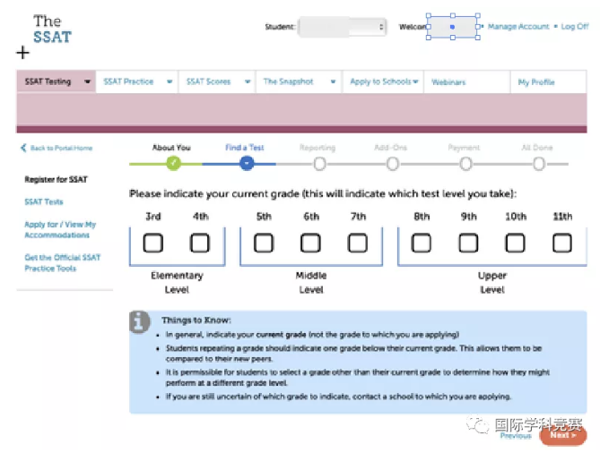Screen dimensions: 600x461
Task: Follow the Back to Portal Home link
Action: 60,149
